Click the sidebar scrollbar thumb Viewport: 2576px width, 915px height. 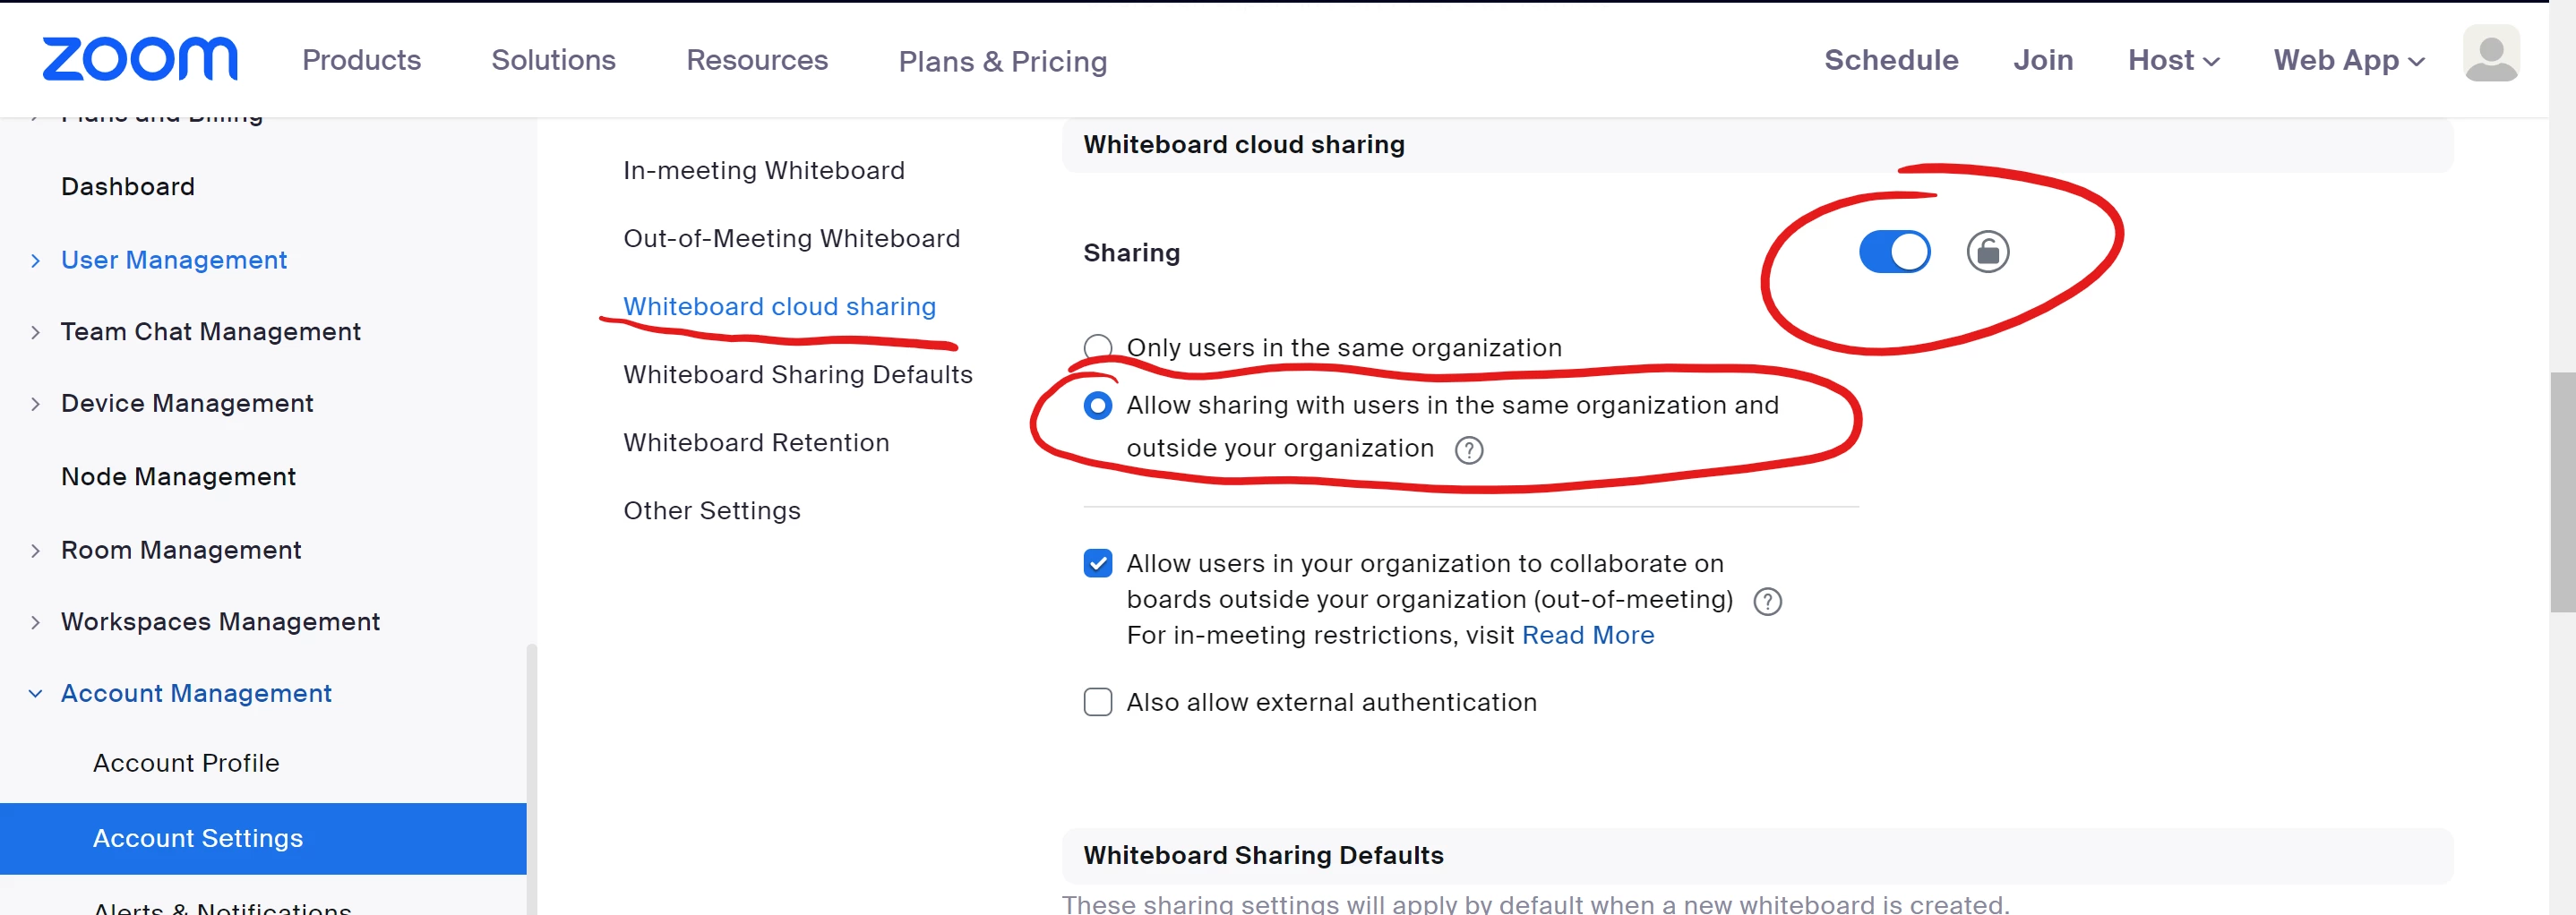tap(531, 779)
